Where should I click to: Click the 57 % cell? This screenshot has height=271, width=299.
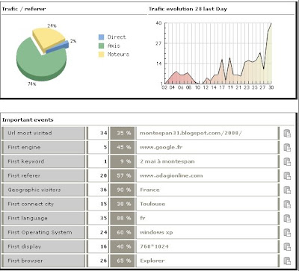click(123, 175)
